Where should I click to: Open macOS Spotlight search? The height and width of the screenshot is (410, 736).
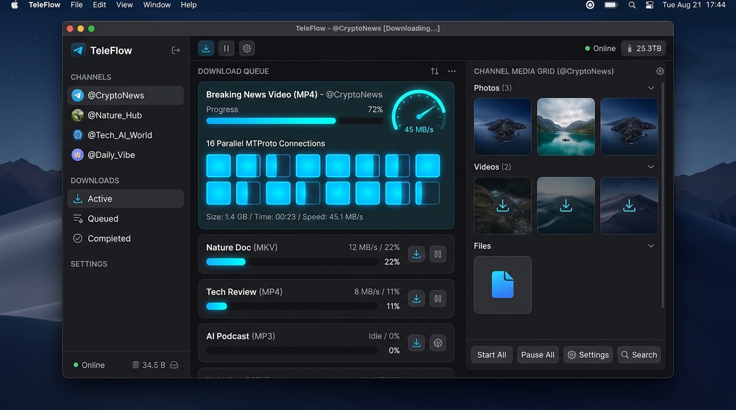632,5
